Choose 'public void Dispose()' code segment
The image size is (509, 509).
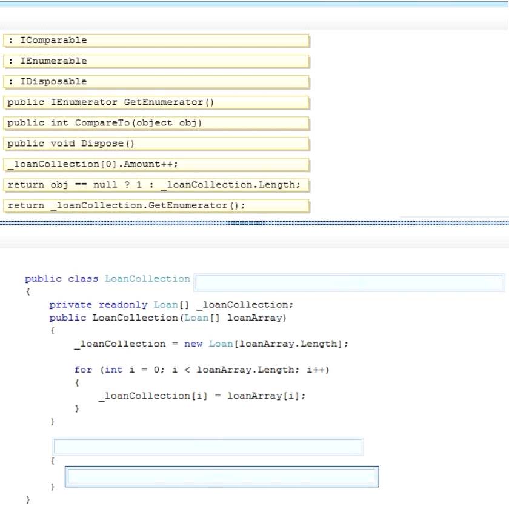(156, 144)
